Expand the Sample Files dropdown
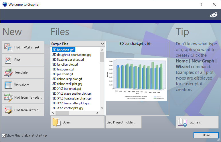 point(102,44)
